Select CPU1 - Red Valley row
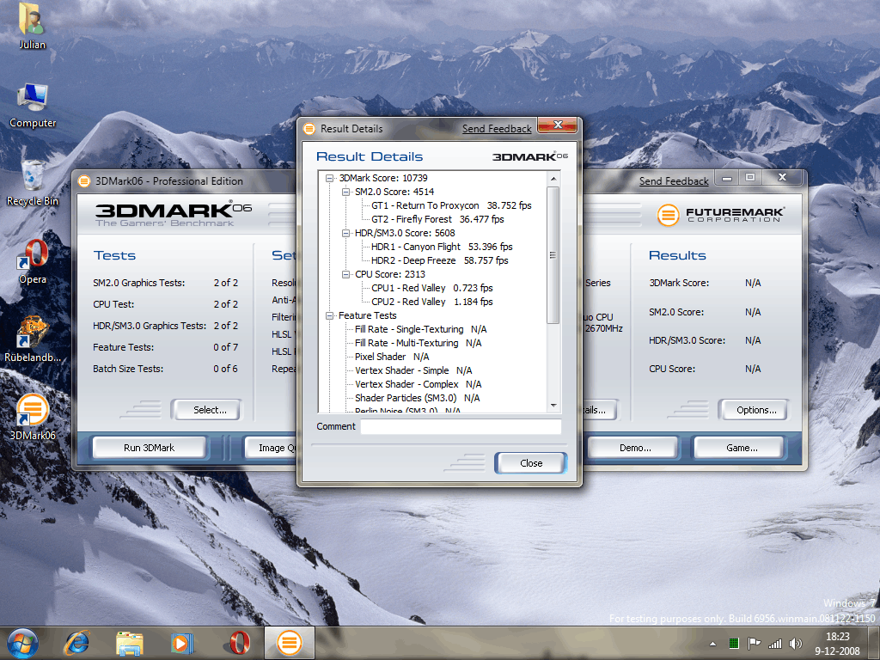The height and width of the screenshot is (660, 880). [431, 288]
